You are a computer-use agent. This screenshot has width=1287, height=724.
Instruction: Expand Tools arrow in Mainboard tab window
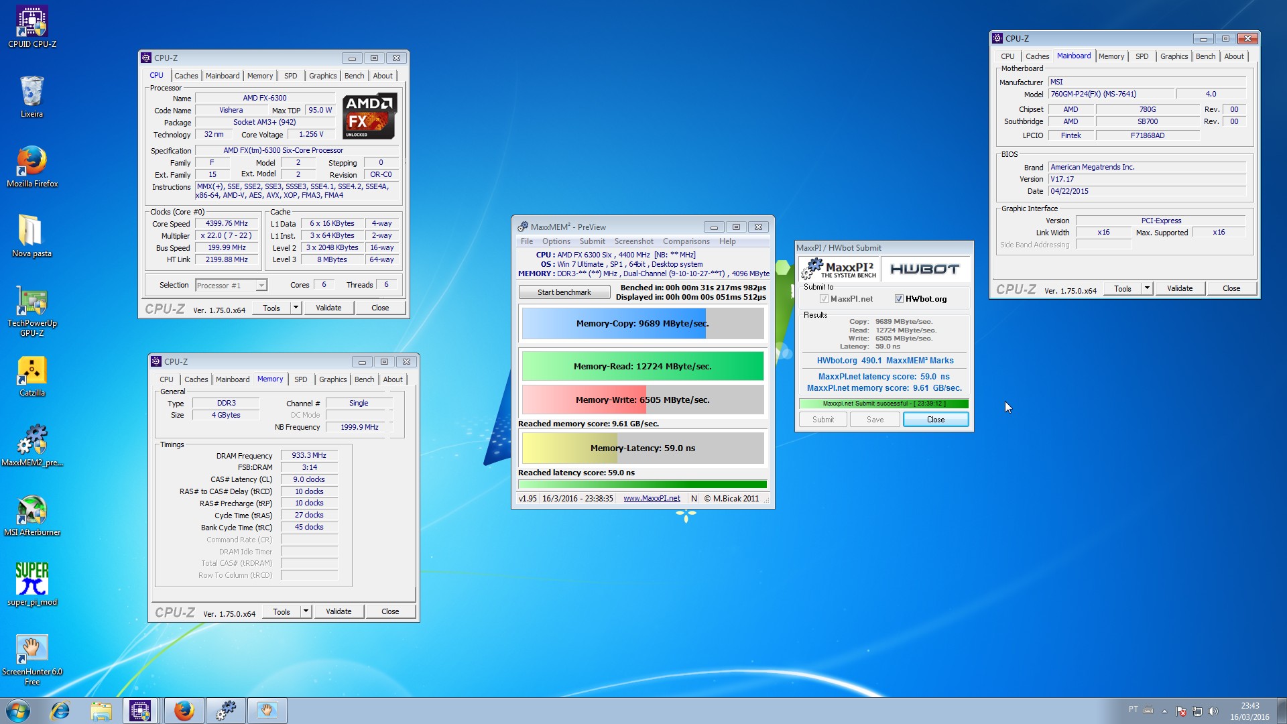[1147, 288]
